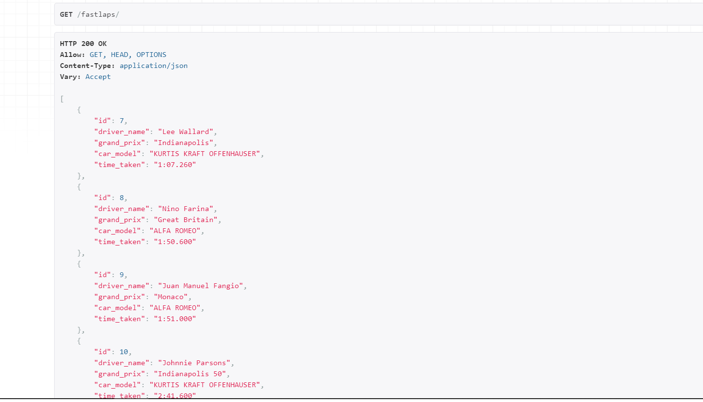Click the application/json content type value
703x402 pixels.
153,66
